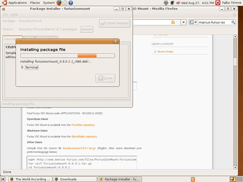
Task: Click the Package Installer window title icon
Action: 4,9
